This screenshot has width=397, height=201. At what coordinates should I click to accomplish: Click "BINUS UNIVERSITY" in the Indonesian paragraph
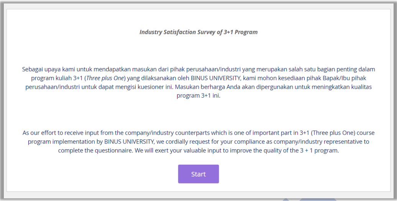point(215,78)
